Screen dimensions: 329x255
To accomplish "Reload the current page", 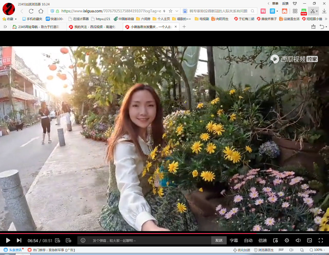I will click(x=31, y=11).
